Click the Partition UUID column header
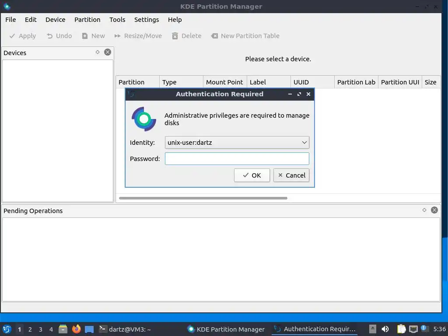Image resolution: width=448 pixels, height=336 pixels. pos(400,82)
